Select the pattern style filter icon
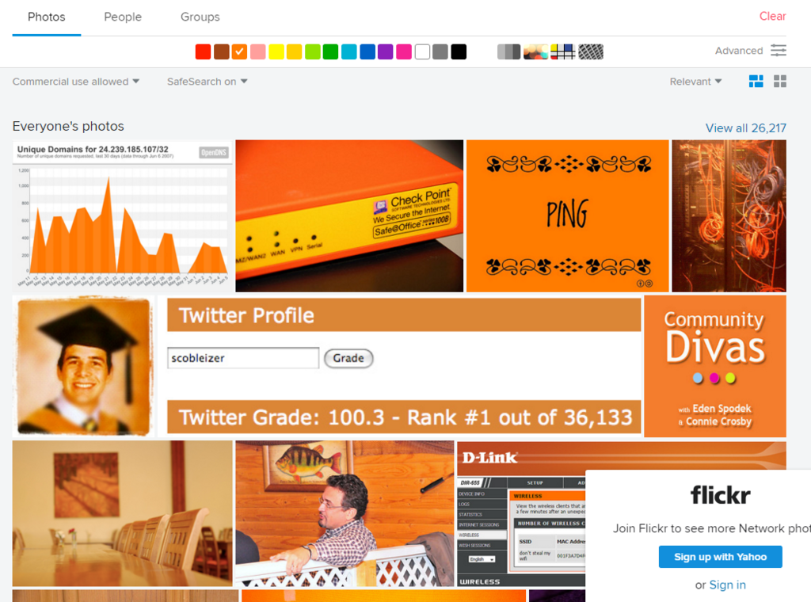Image resolution: width=811 pixels, height=602 pixels. point(591,51)
